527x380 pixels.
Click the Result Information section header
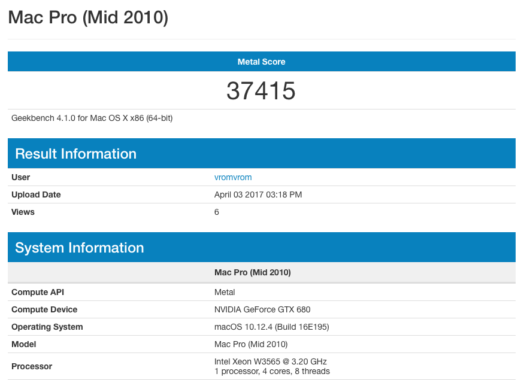point(262,153)
